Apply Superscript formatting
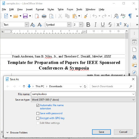139x139 pixels. click(x=119, y=25)
